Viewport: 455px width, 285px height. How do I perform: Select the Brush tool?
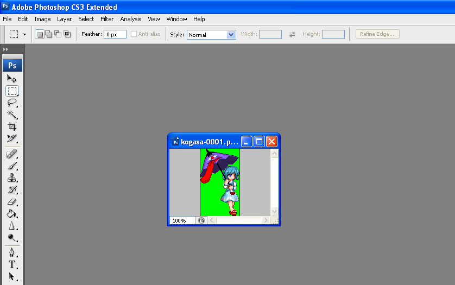[x=12, y=166]
